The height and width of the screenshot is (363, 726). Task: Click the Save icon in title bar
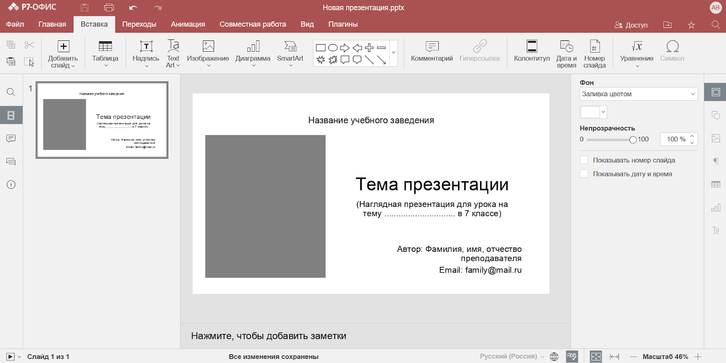point(84,7)
